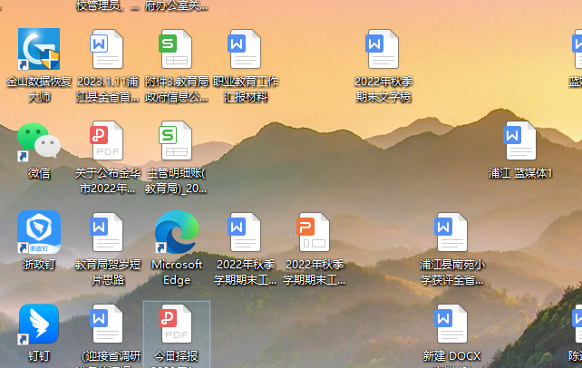The height and width of the screenshot is (368, 582).
Task: Select the 2022年秋季学期期末 presentation file
Action: (x=315, y=234)
